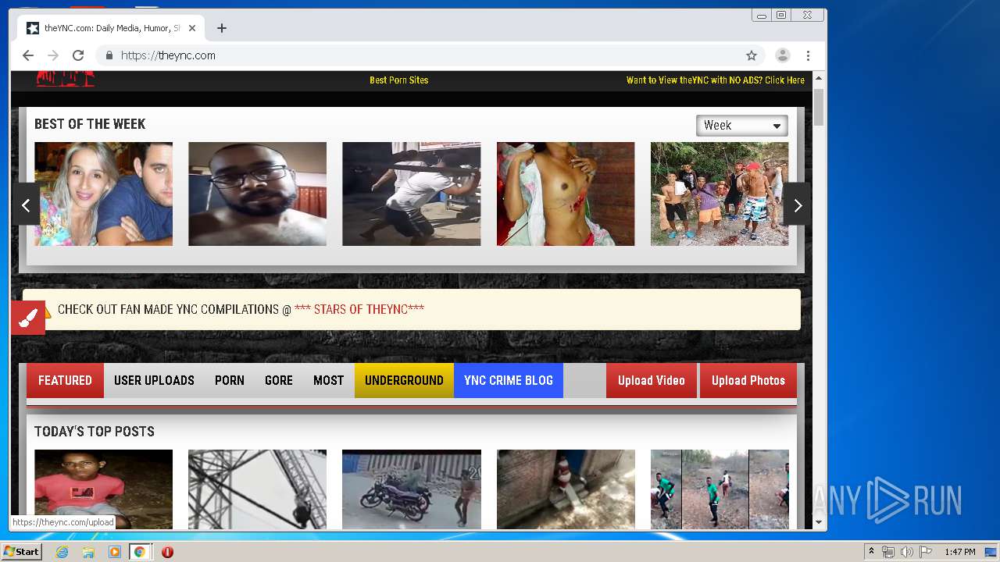Go back using the browser back arrow
Screen dimensions: 1000x562
28,55
